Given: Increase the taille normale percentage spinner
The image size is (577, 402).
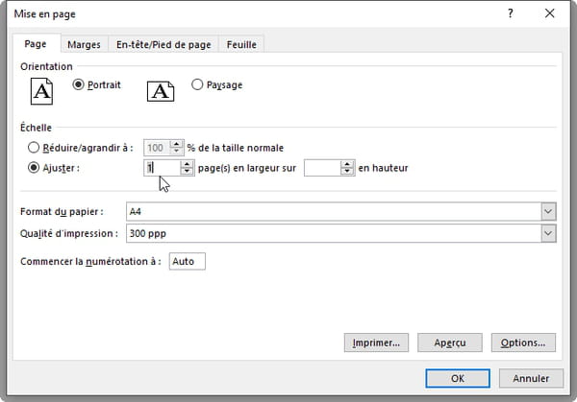Looking at the screenshot, I should (177, 144).
